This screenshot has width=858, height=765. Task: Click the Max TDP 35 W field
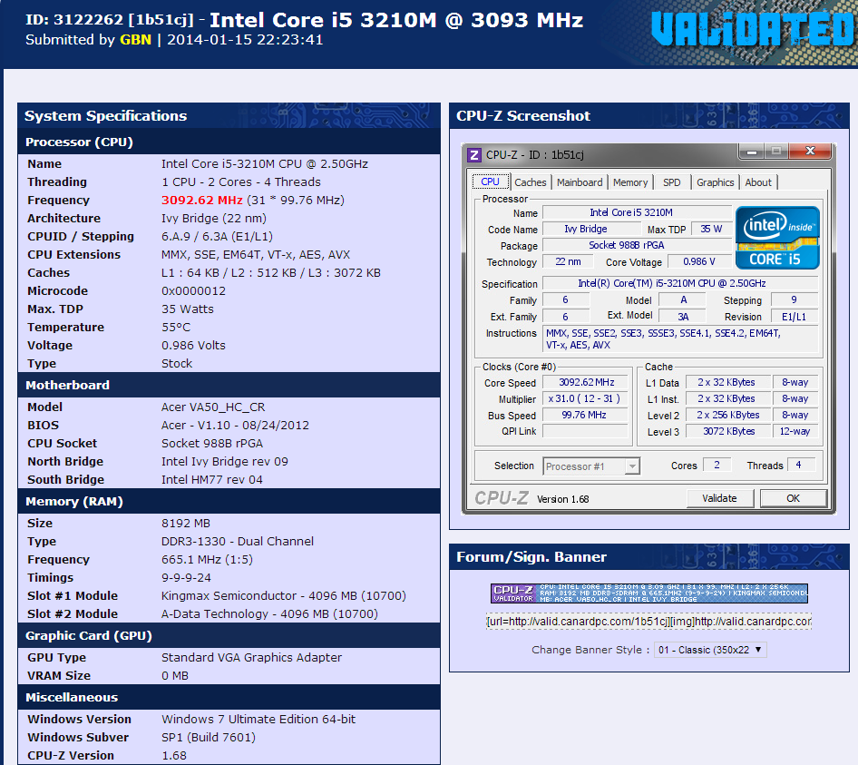click(x=711, y=229)
